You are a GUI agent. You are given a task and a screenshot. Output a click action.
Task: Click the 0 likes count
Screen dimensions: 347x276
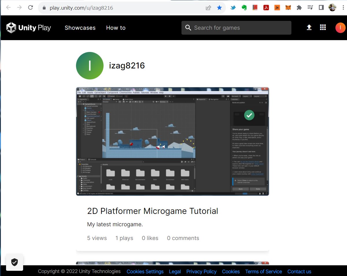[x=150, y=238]
